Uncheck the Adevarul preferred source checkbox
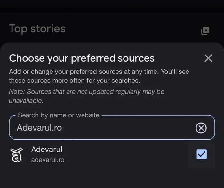The height and width of the screenshot is (188, 224). [202, 154]
